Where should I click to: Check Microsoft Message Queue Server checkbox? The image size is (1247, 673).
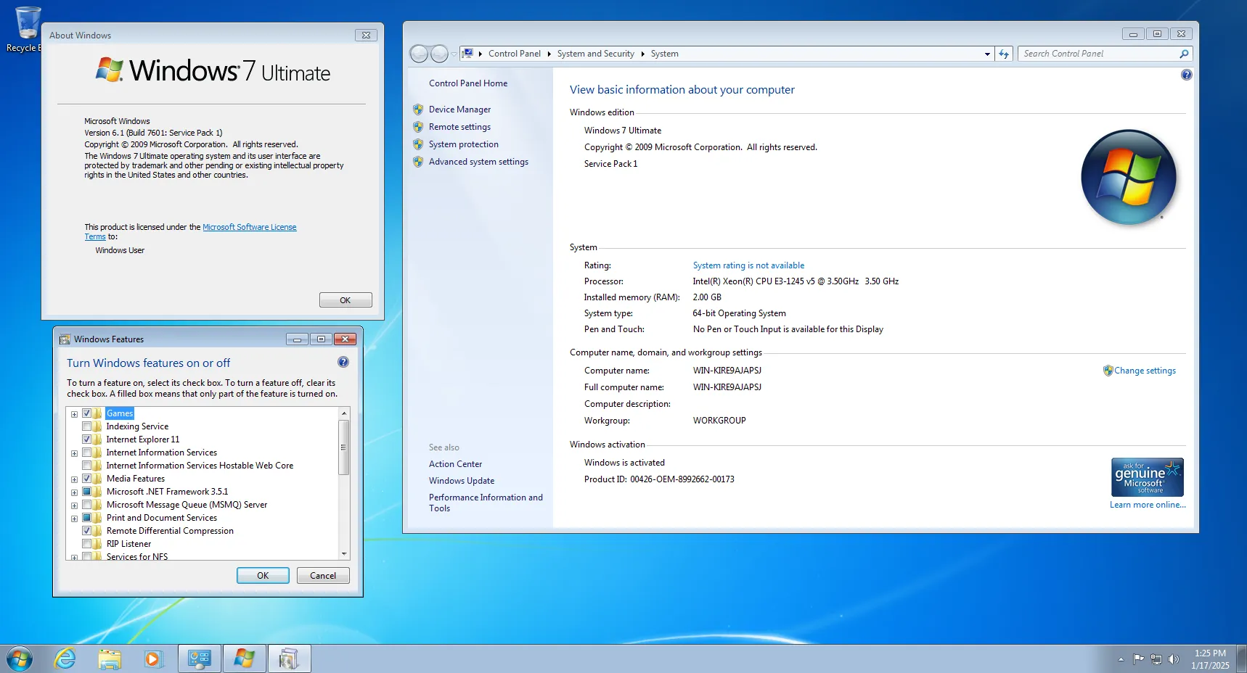coord(86,505)
